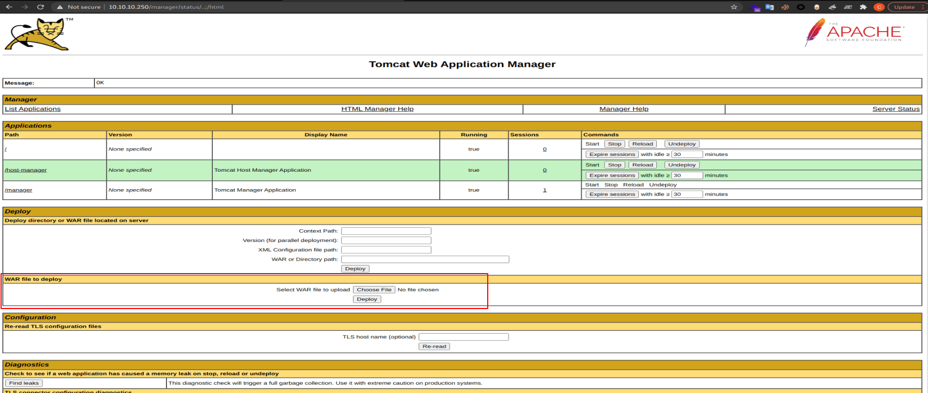Click Deploy below Choose File
928x393 pixels.
tap(367, 299)
